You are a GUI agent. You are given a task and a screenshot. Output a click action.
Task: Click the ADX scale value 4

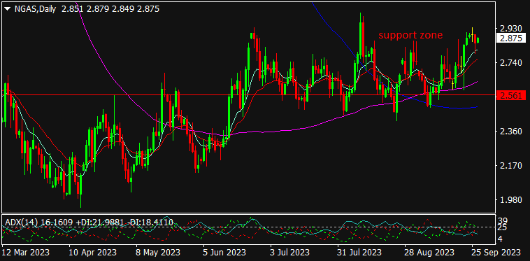coord(501,239)
